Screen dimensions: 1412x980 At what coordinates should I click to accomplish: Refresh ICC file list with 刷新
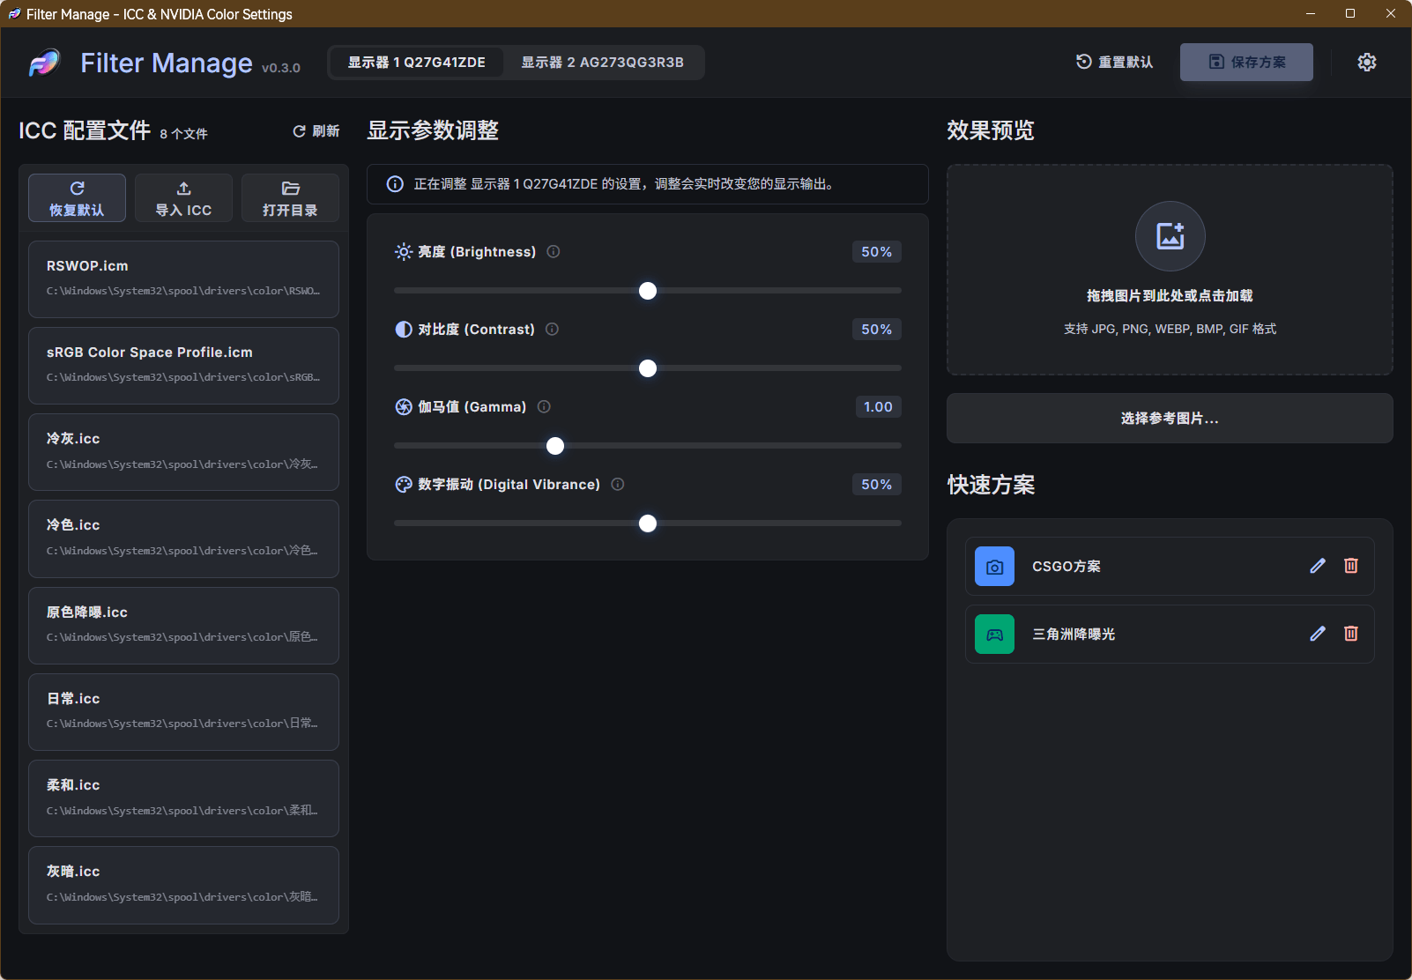tap(316, 130)
